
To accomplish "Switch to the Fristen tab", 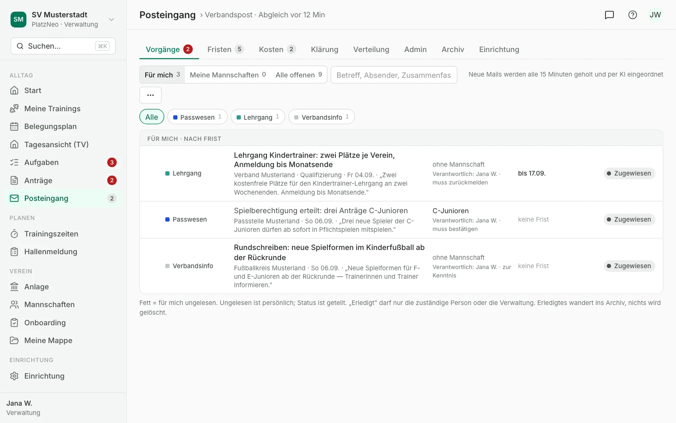I will coord(225,49).
